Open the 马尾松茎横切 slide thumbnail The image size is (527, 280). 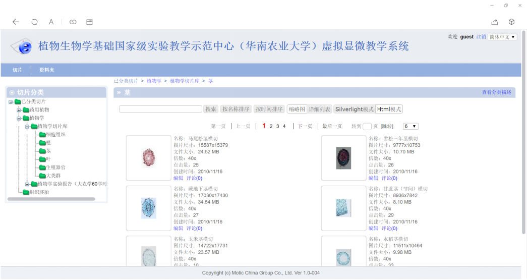pyautogui.click(x=148, y=157)
